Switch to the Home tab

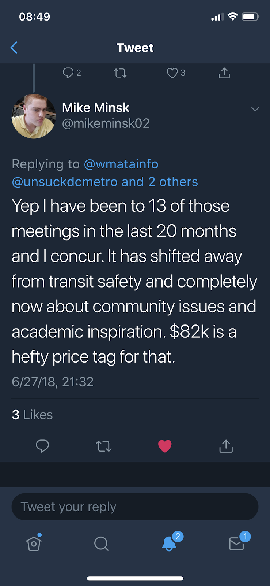coord(34,544)
